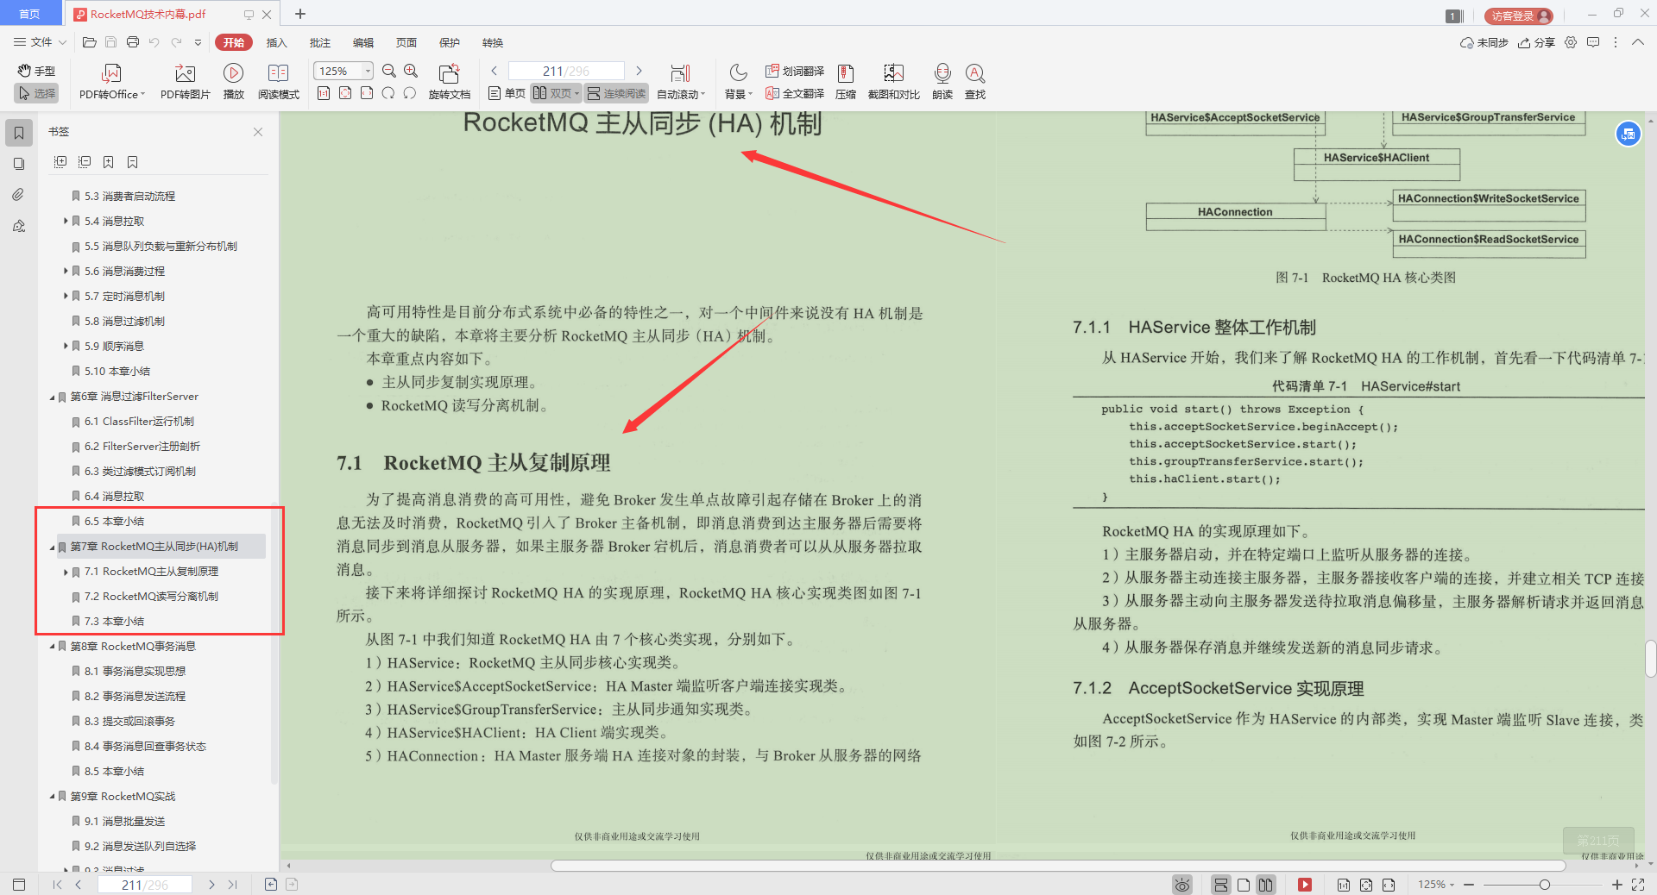The height and width of the screenshot is (895, 1657).
Task: Switch to 页面 ribbon tab
Action: [x=406, y=42]
